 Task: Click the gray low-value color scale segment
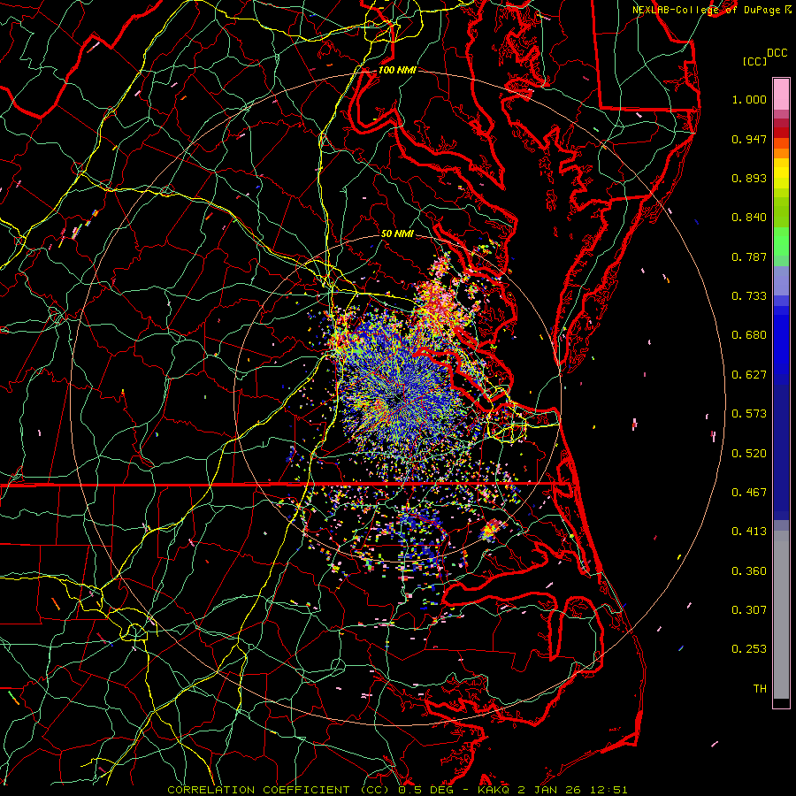point(781,615)
